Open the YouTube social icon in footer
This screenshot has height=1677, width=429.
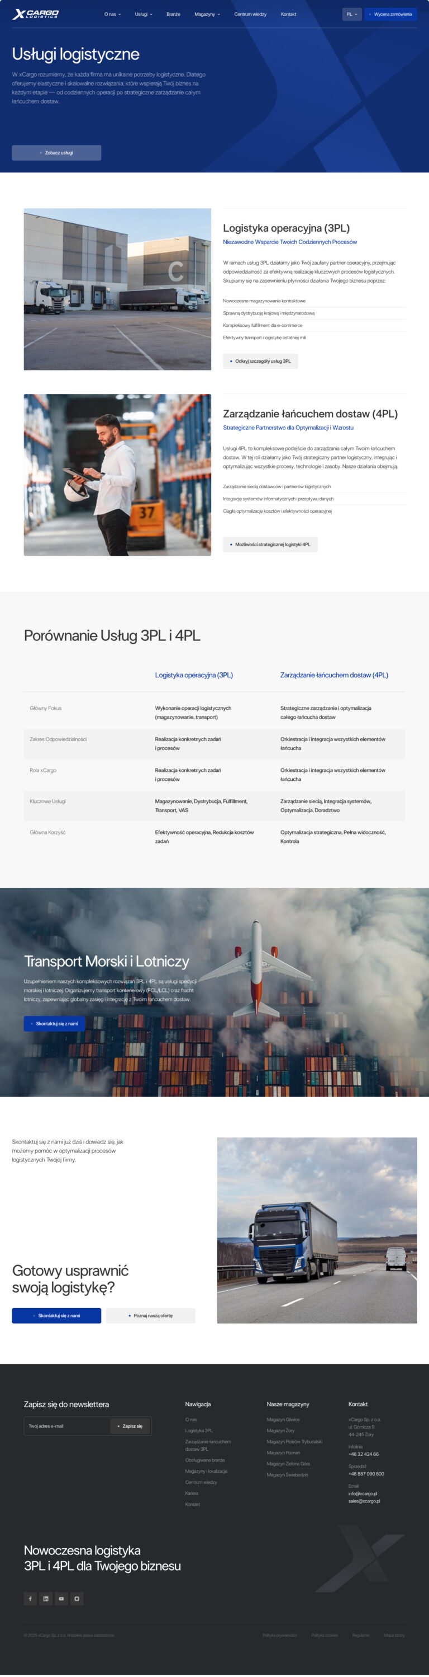(x=61, y=1598)
